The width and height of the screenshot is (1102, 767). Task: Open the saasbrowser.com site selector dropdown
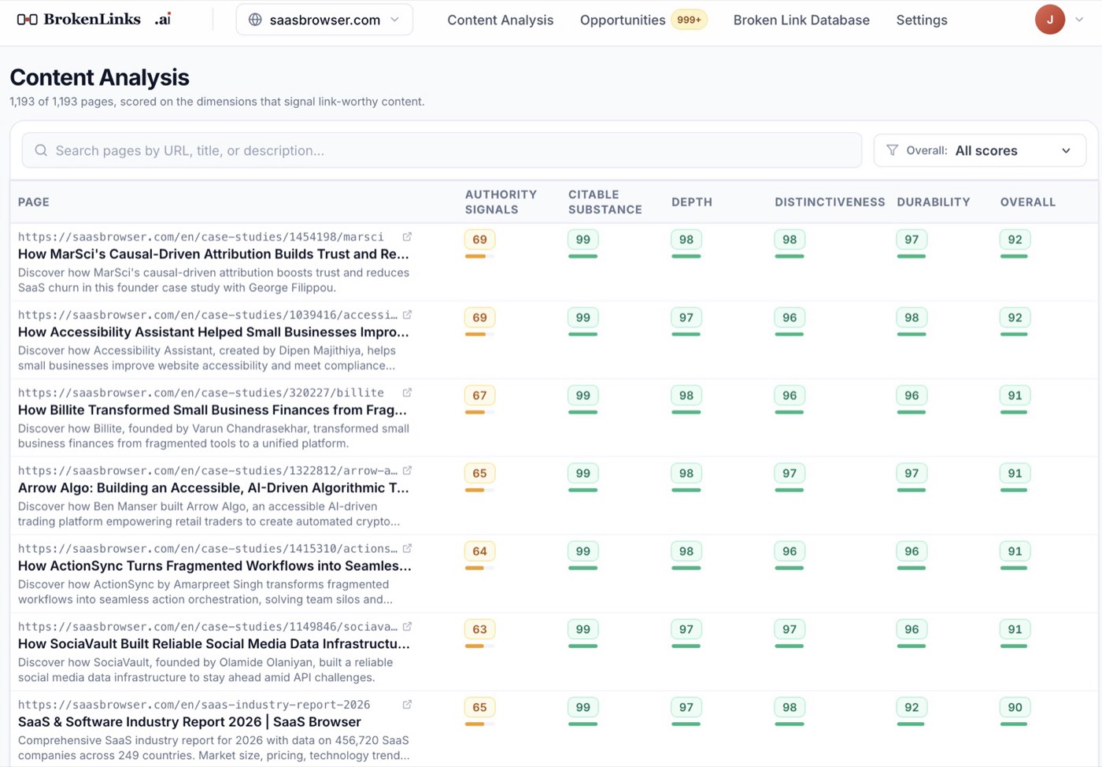[324, 20]
